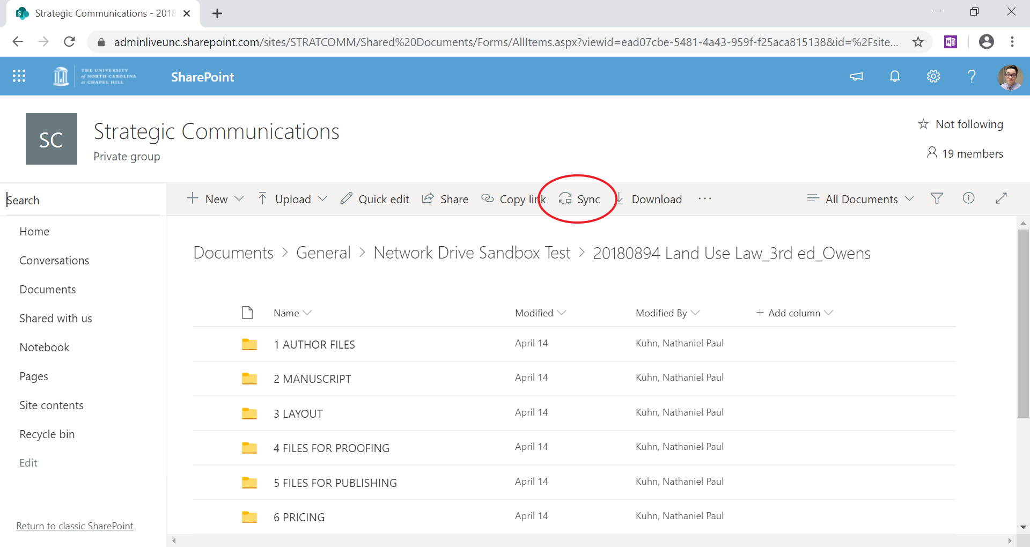The height and width of the screenshot is (547, 1030).
Task: Expand the New dropdown
Action: [x=239, y=198]
